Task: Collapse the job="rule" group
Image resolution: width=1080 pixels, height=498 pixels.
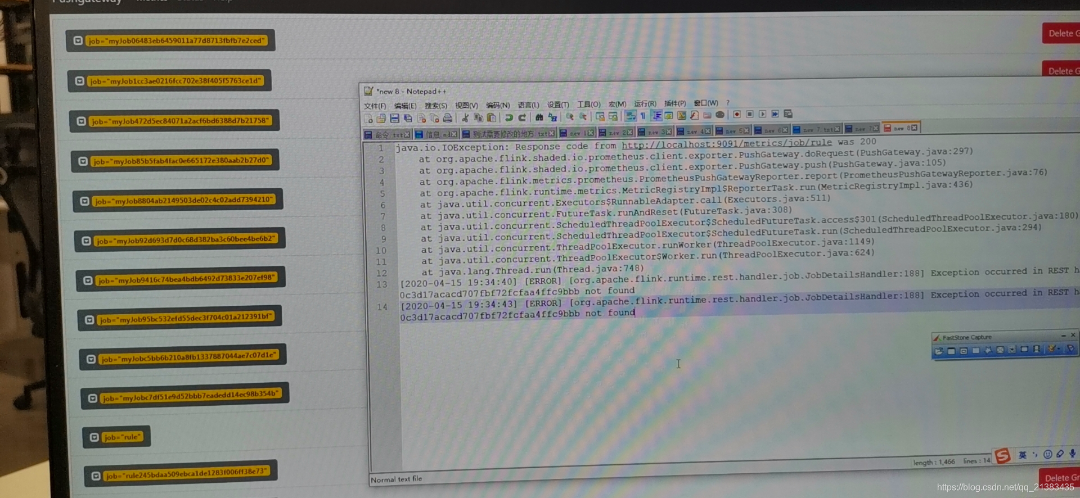Action: tap(94, 437)
